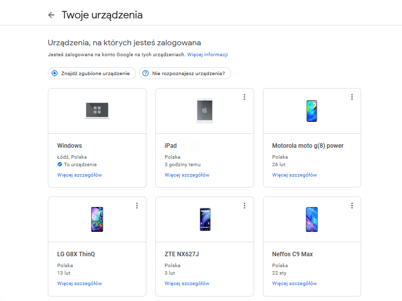Screen dimensions: 402x301
Task: Open 'Więcej szczegółów' for LG G8X ThinQ
Action: click(x=80, y=284)
